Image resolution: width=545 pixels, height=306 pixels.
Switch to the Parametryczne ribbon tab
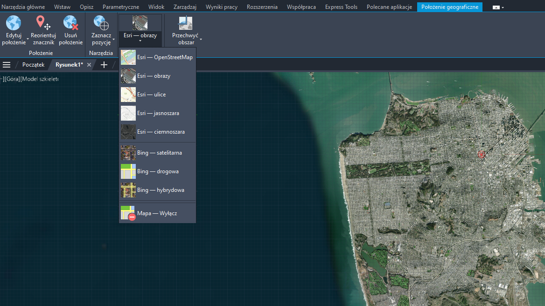(120, 7)
